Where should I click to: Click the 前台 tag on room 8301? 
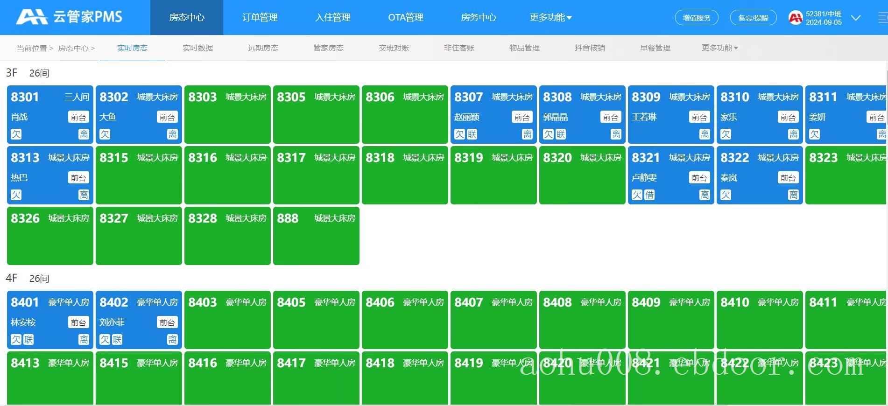tap(78, 117)
